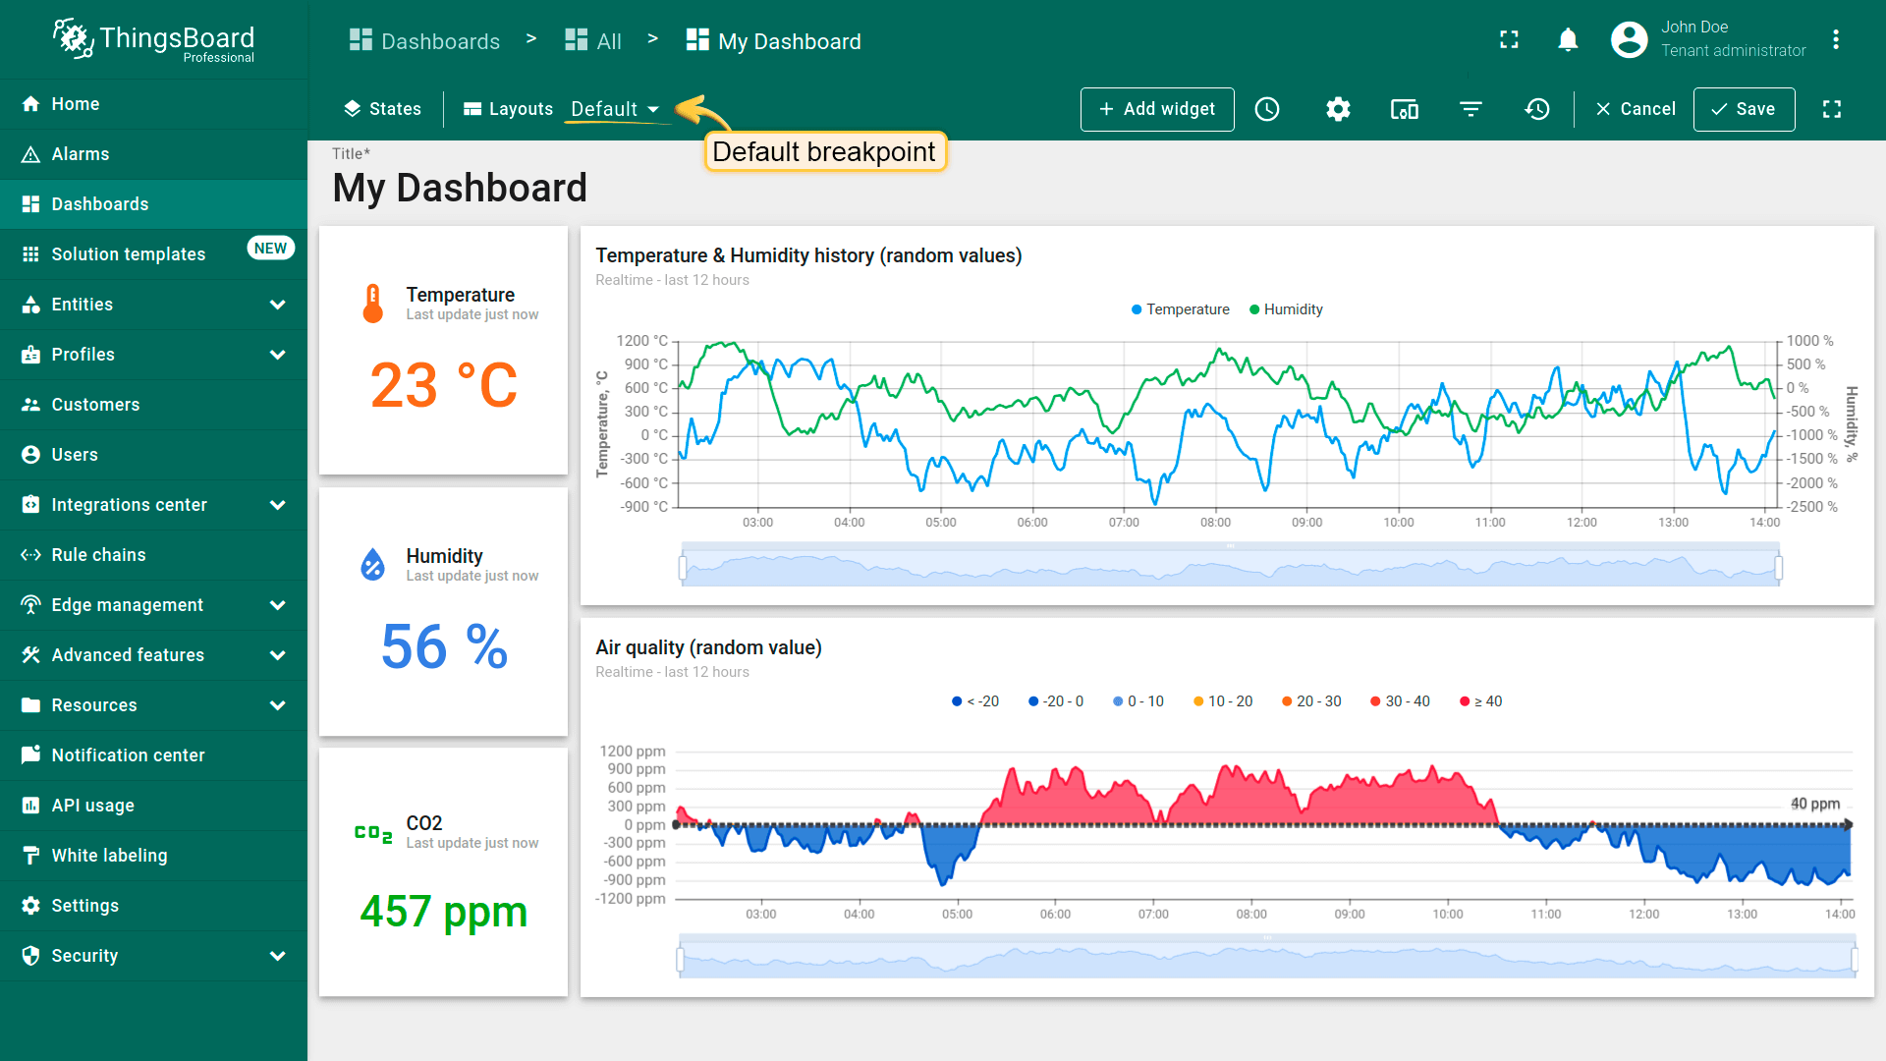Open the Default breakpoint dropdown
This screenshot has height=1061, width=1886.
pos(615,109)
